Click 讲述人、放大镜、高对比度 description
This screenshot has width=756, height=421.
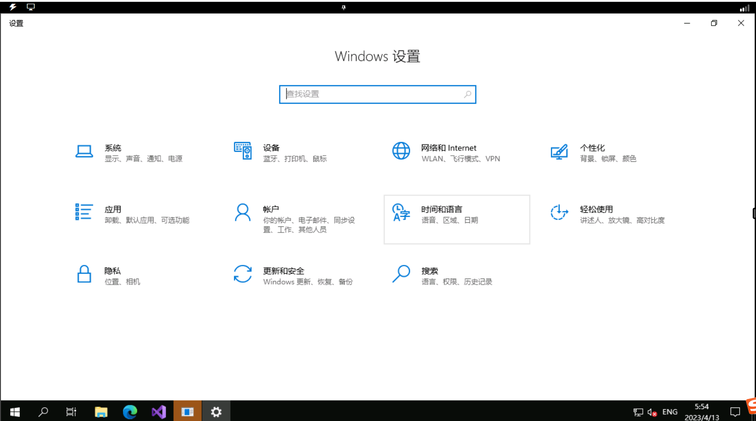[x=622, y=220]
